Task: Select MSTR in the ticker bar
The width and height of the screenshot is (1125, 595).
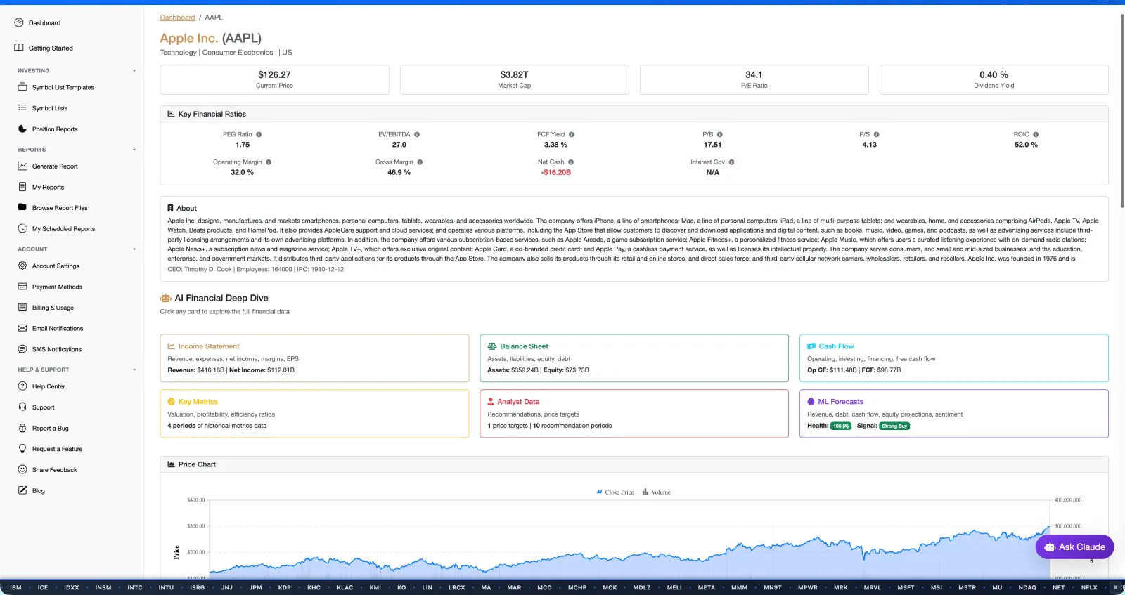Action: pyautogui.click(x=967, y=588)
